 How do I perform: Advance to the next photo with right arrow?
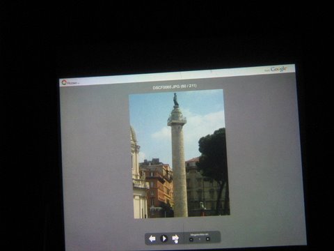[x=175, y=238]
